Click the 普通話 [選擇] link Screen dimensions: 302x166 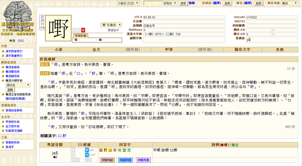(x=217, y=3)
